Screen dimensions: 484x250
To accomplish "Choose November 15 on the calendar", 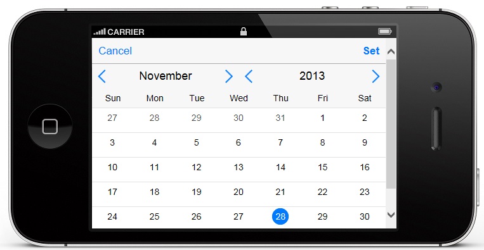I will [323, 167].
